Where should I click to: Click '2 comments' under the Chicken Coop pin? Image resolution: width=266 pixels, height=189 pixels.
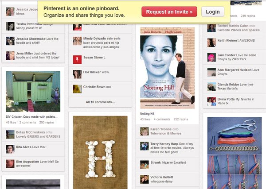coord(27,122)
